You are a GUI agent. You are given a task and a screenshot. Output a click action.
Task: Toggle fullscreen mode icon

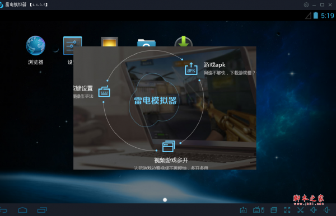(287, 210)
